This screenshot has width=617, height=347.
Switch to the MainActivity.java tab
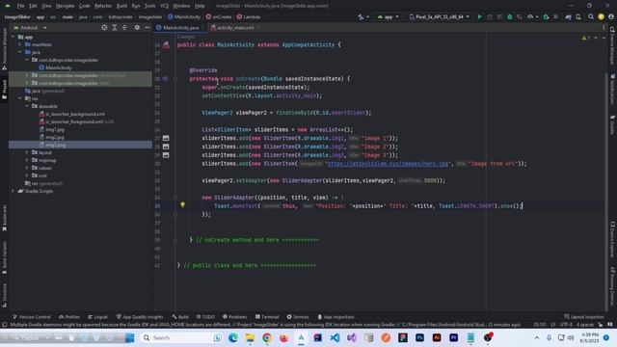[x=180, y=28]
